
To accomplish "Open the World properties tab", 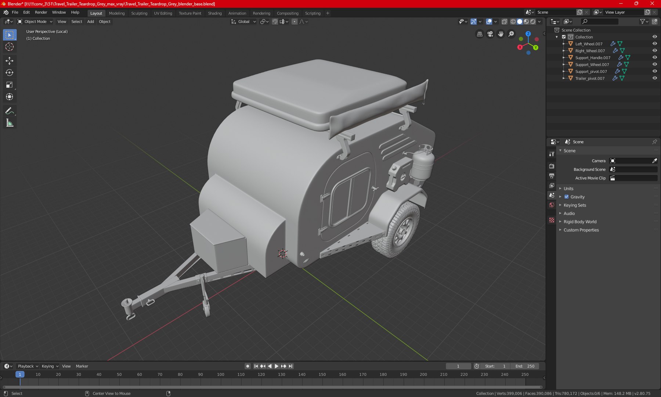I will click(552, 205).
